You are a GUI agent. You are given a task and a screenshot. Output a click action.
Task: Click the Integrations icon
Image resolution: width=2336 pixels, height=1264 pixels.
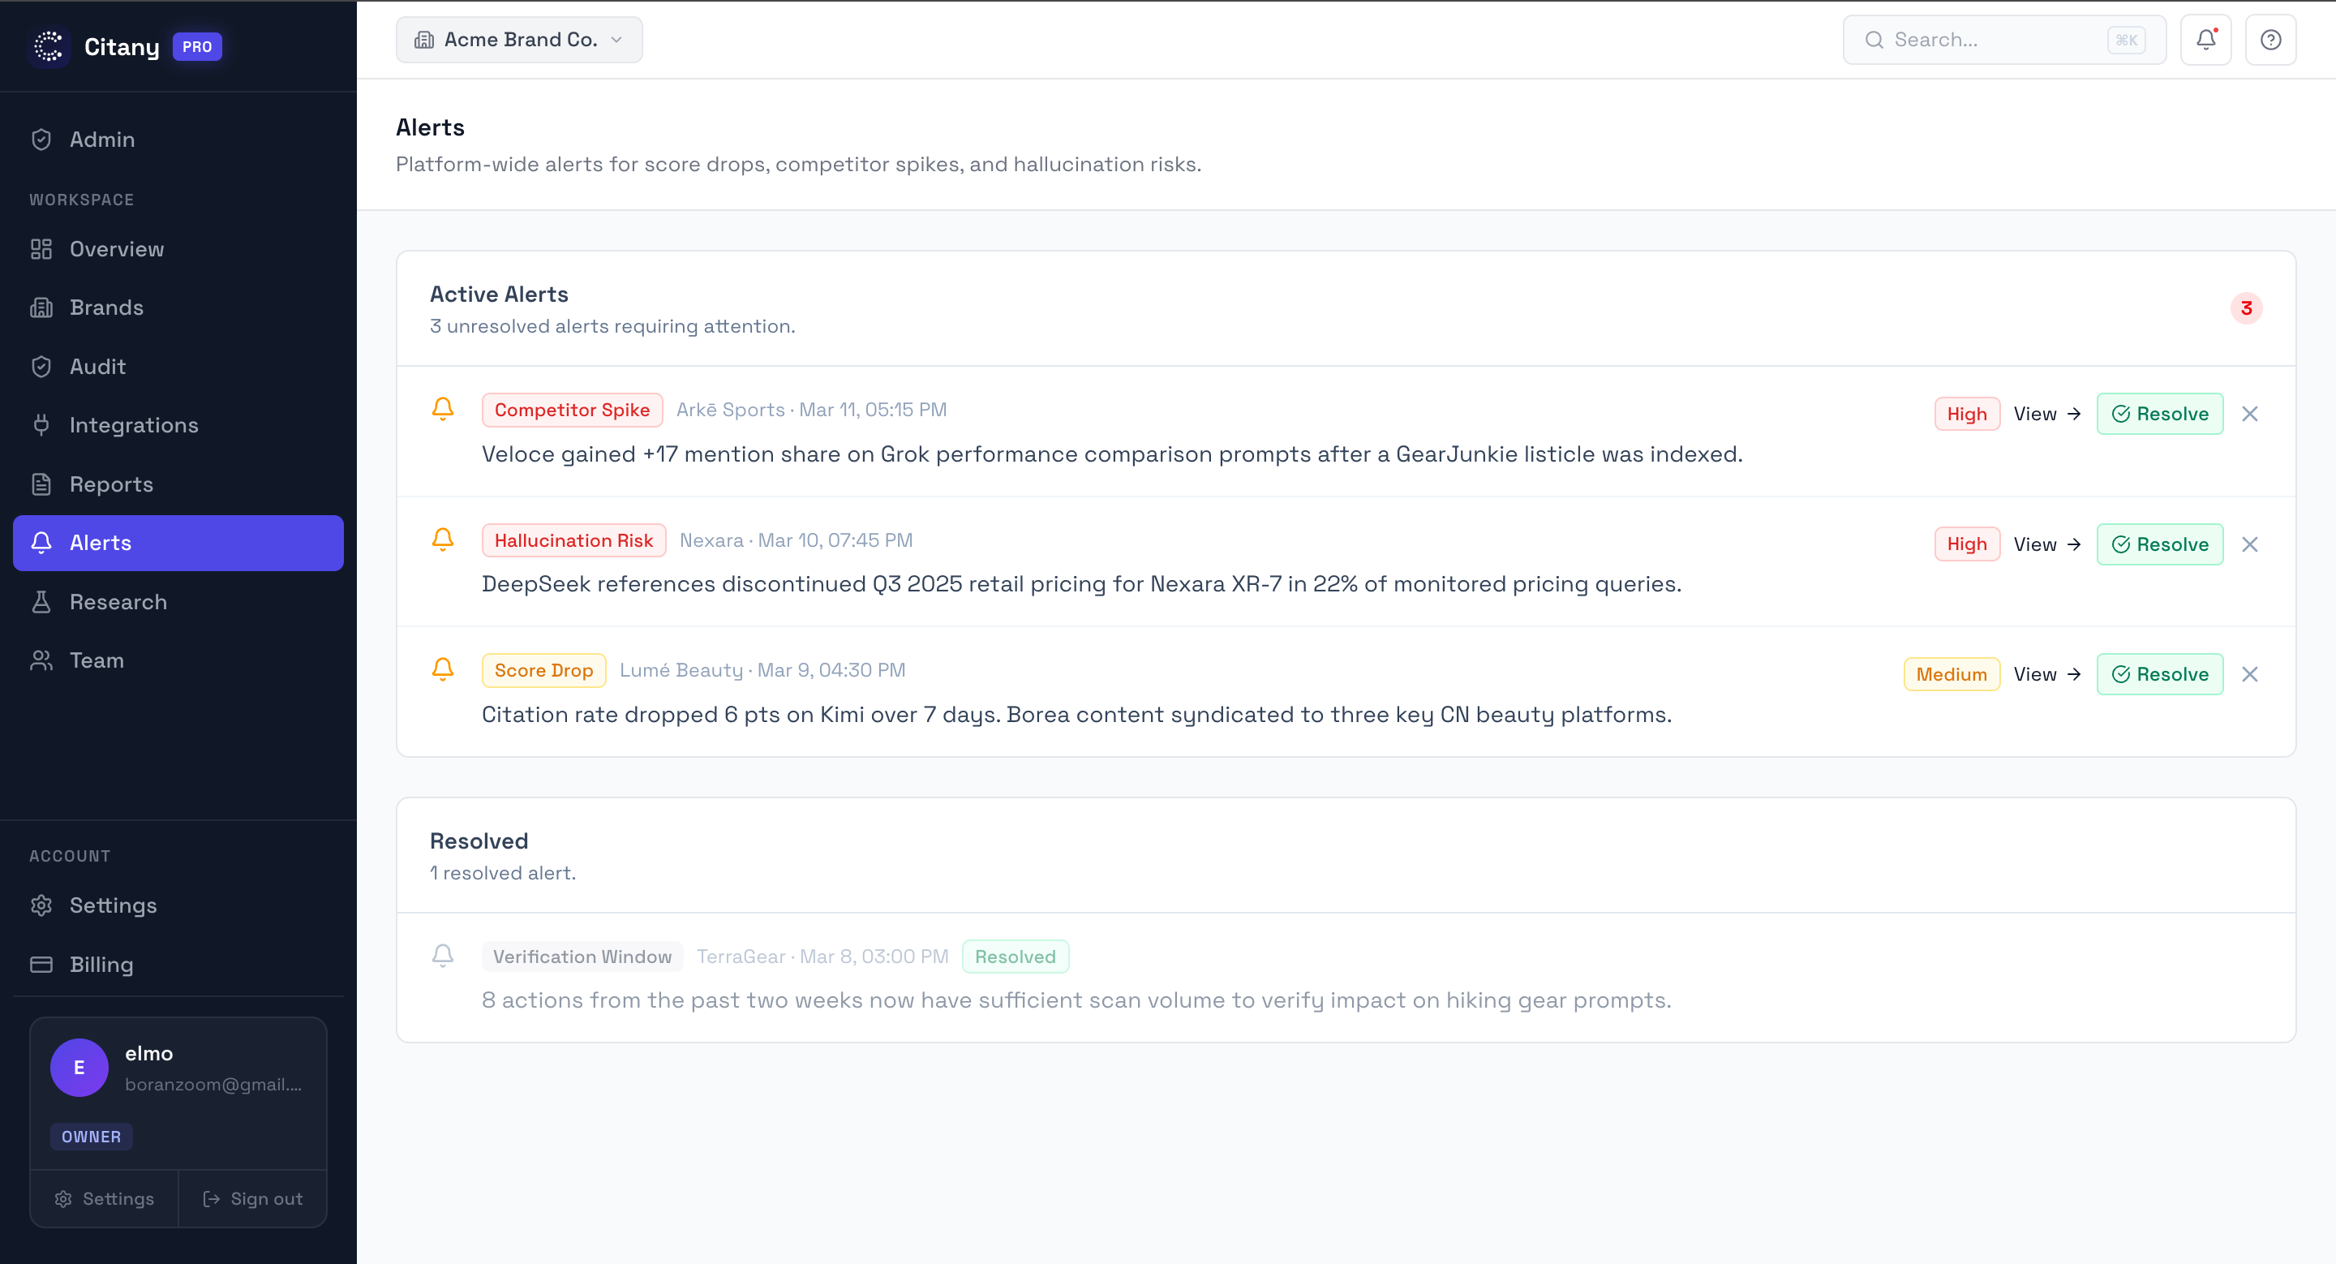click(41, 424)
